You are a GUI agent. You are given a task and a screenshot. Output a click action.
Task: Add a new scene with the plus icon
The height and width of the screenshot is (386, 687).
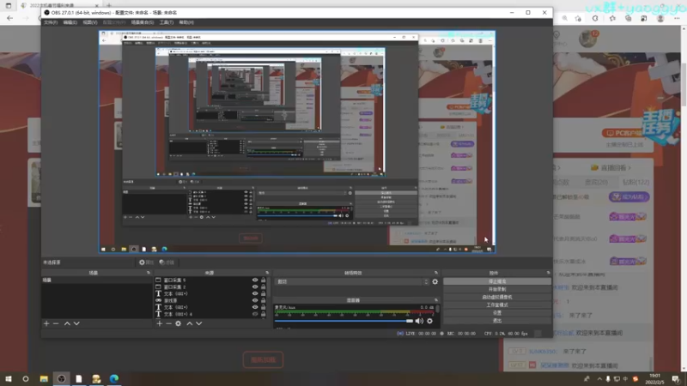point(46,323)
